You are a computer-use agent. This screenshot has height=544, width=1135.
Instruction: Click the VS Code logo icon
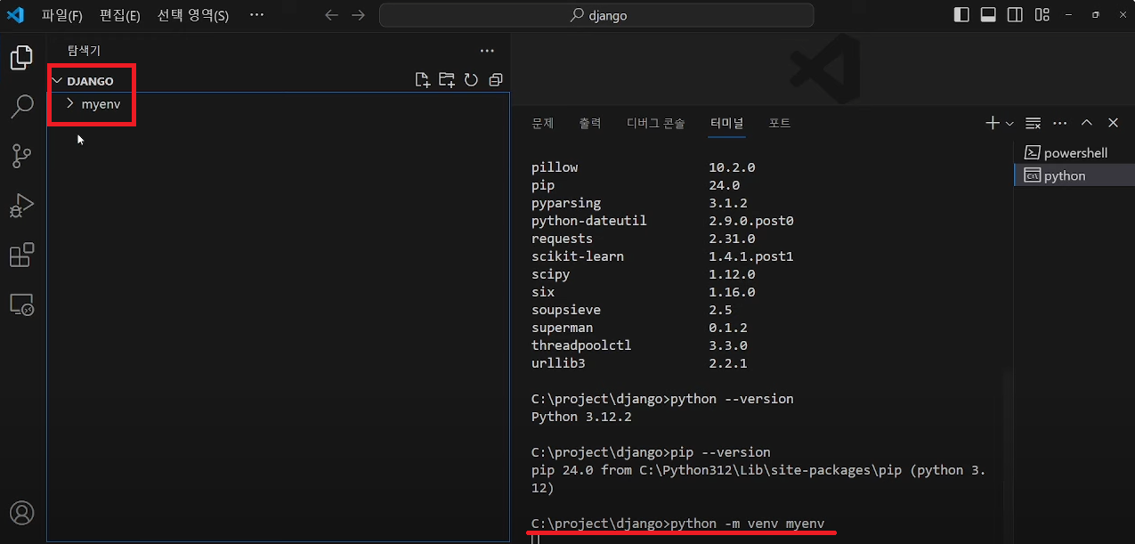pos(14,15)
